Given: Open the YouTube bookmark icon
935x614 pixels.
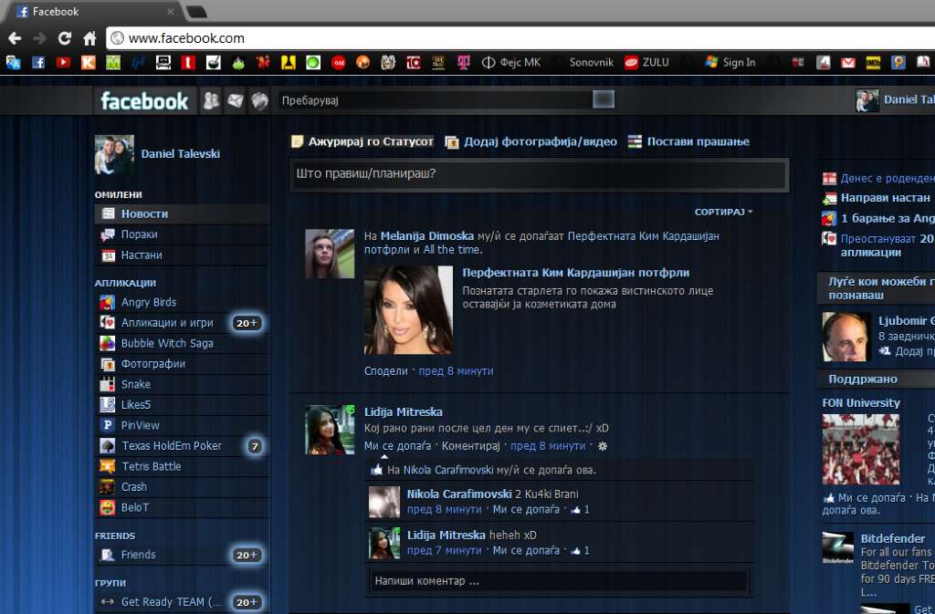Looking at the screenshot, I should [x=63, y=63].
